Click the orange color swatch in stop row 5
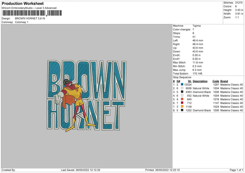 (182, 99)
